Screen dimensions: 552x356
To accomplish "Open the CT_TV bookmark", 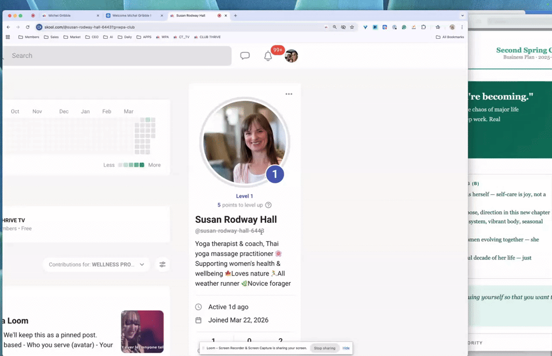I will coord(181,37).
